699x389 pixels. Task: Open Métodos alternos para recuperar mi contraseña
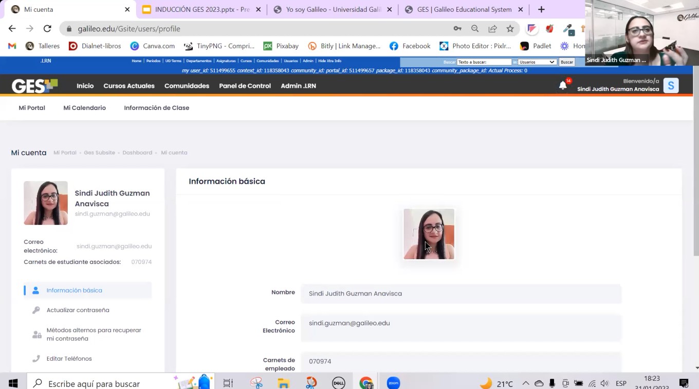(94, 334)
